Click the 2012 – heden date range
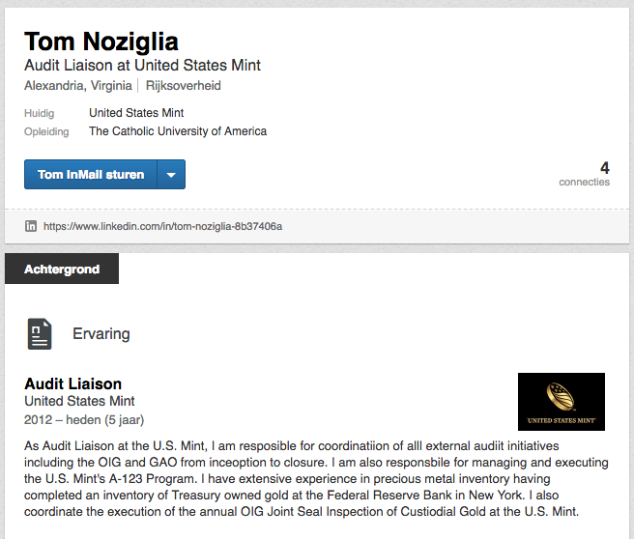 (84, 420)
